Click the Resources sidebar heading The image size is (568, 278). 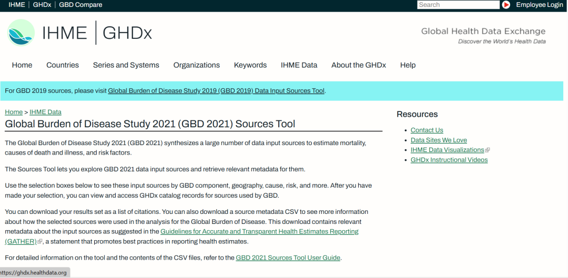pos(417,115)
